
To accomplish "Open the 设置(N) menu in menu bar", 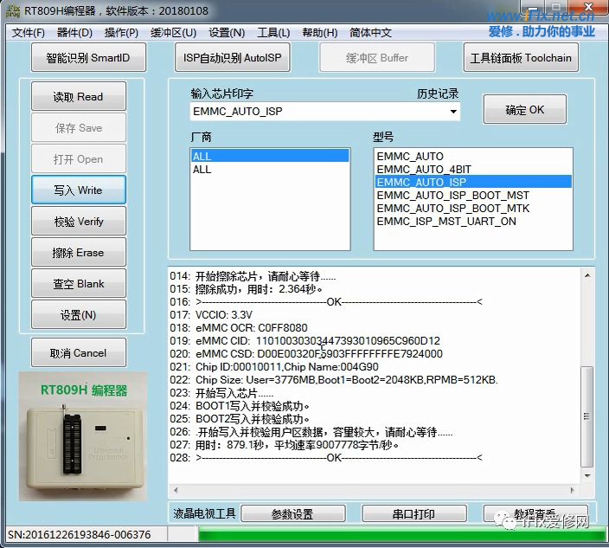I will [x=227, y=33].
